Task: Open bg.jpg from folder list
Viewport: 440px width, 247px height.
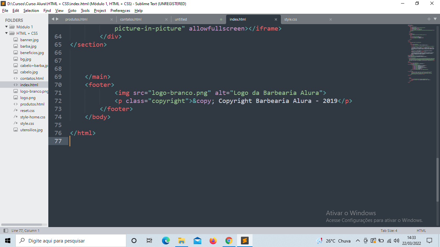Action: [26, 59]
